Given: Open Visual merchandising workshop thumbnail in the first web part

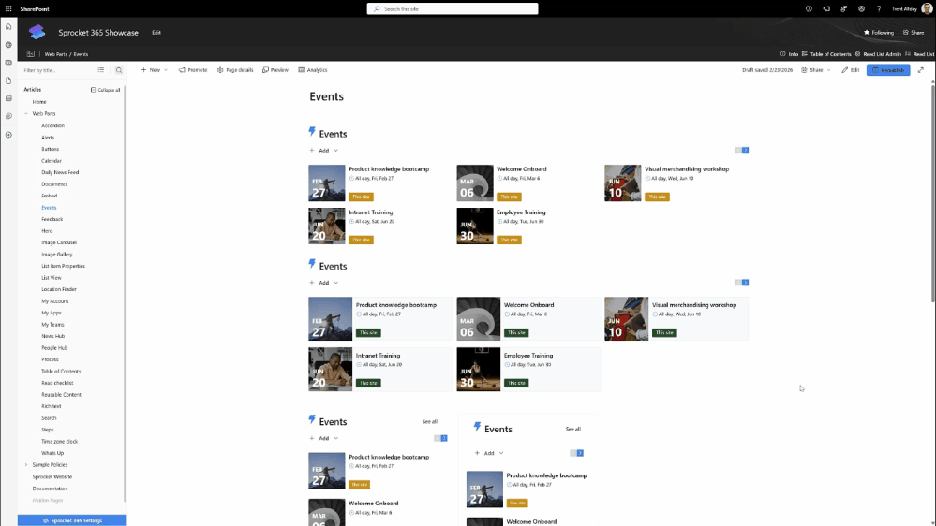Looking at the screenshot, I should tap(623, 183).
